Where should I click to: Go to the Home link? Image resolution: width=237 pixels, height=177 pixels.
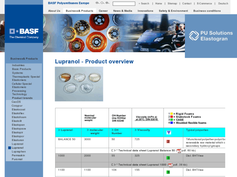point(158,4)
